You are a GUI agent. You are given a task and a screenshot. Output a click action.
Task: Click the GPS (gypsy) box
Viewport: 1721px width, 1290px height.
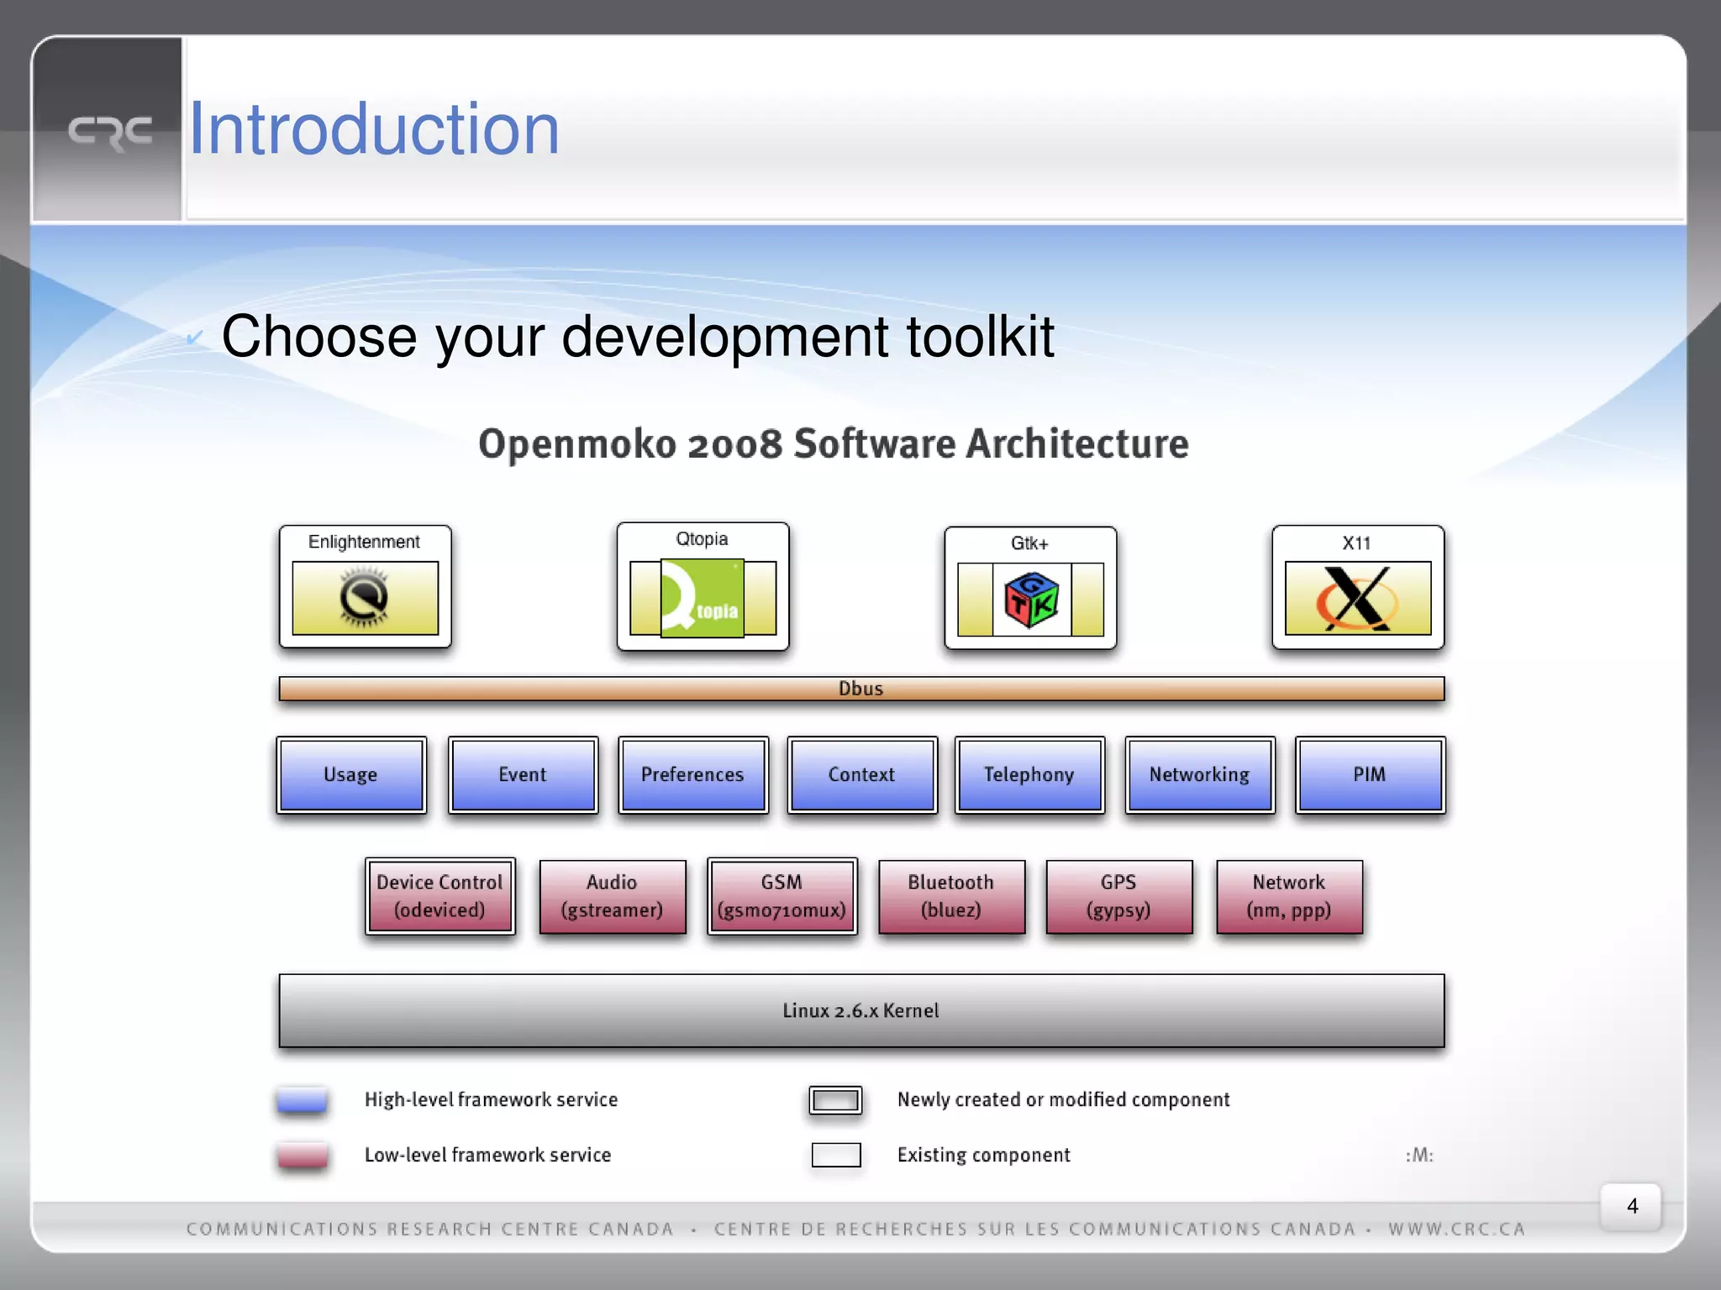pos(1118,896)
